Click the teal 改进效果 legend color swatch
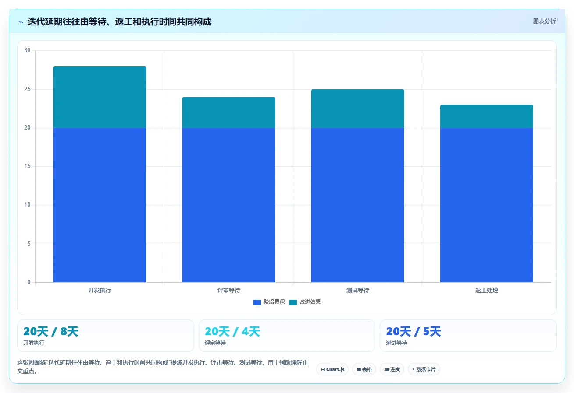574x393 pixels. point(293,302)
